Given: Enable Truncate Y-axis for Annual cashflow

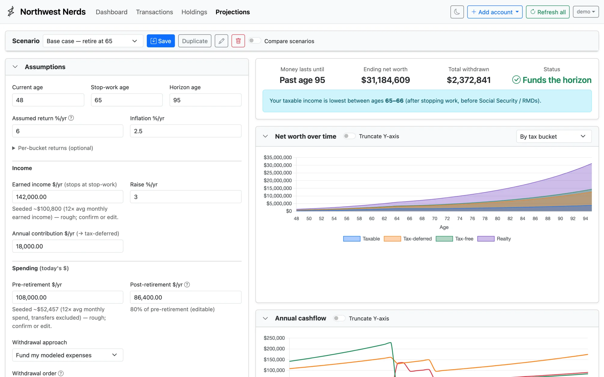Looking at the screenshot, I should pos(339,318).
